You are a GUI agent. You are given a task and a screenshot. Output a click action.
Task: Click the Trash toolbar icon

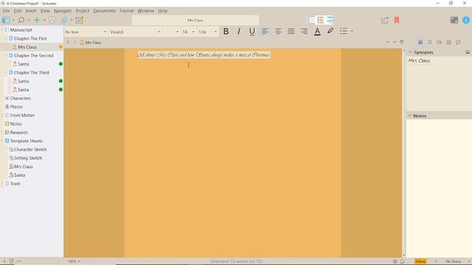click(x=52, y=20)
